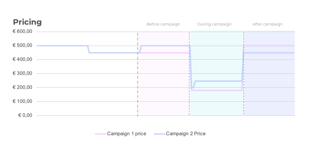The height and width of the screenshot is (152, 313).
Task: Click the € 400,00 axis label
Action: tap(22, 59)
